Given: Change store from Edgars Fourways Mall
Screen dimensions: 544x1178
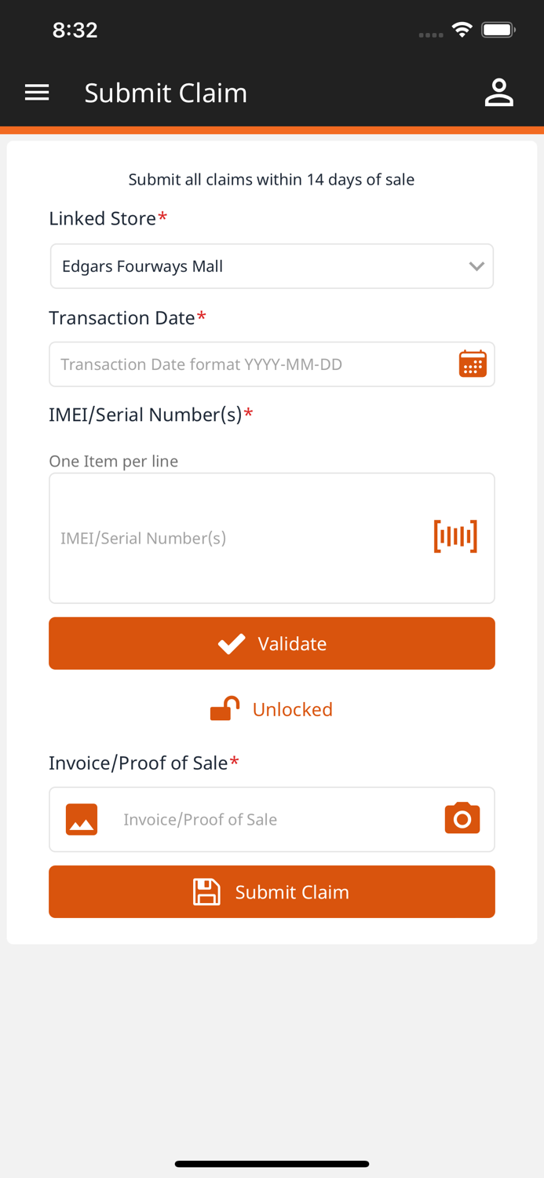Looking at the screenshot, I should 272,265.
